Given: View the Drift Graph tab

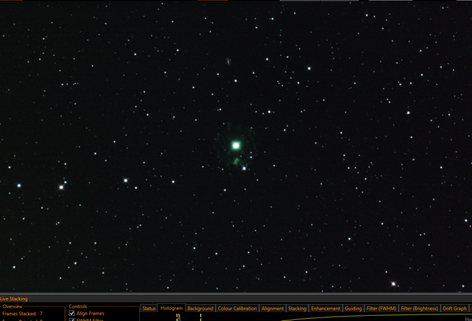Looking at the screenshot, I should [x=454, y=309].
